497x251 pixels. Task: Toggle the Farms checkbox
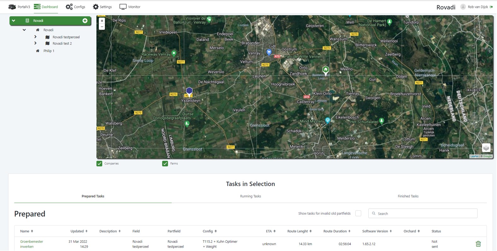[x=165, y=163]
